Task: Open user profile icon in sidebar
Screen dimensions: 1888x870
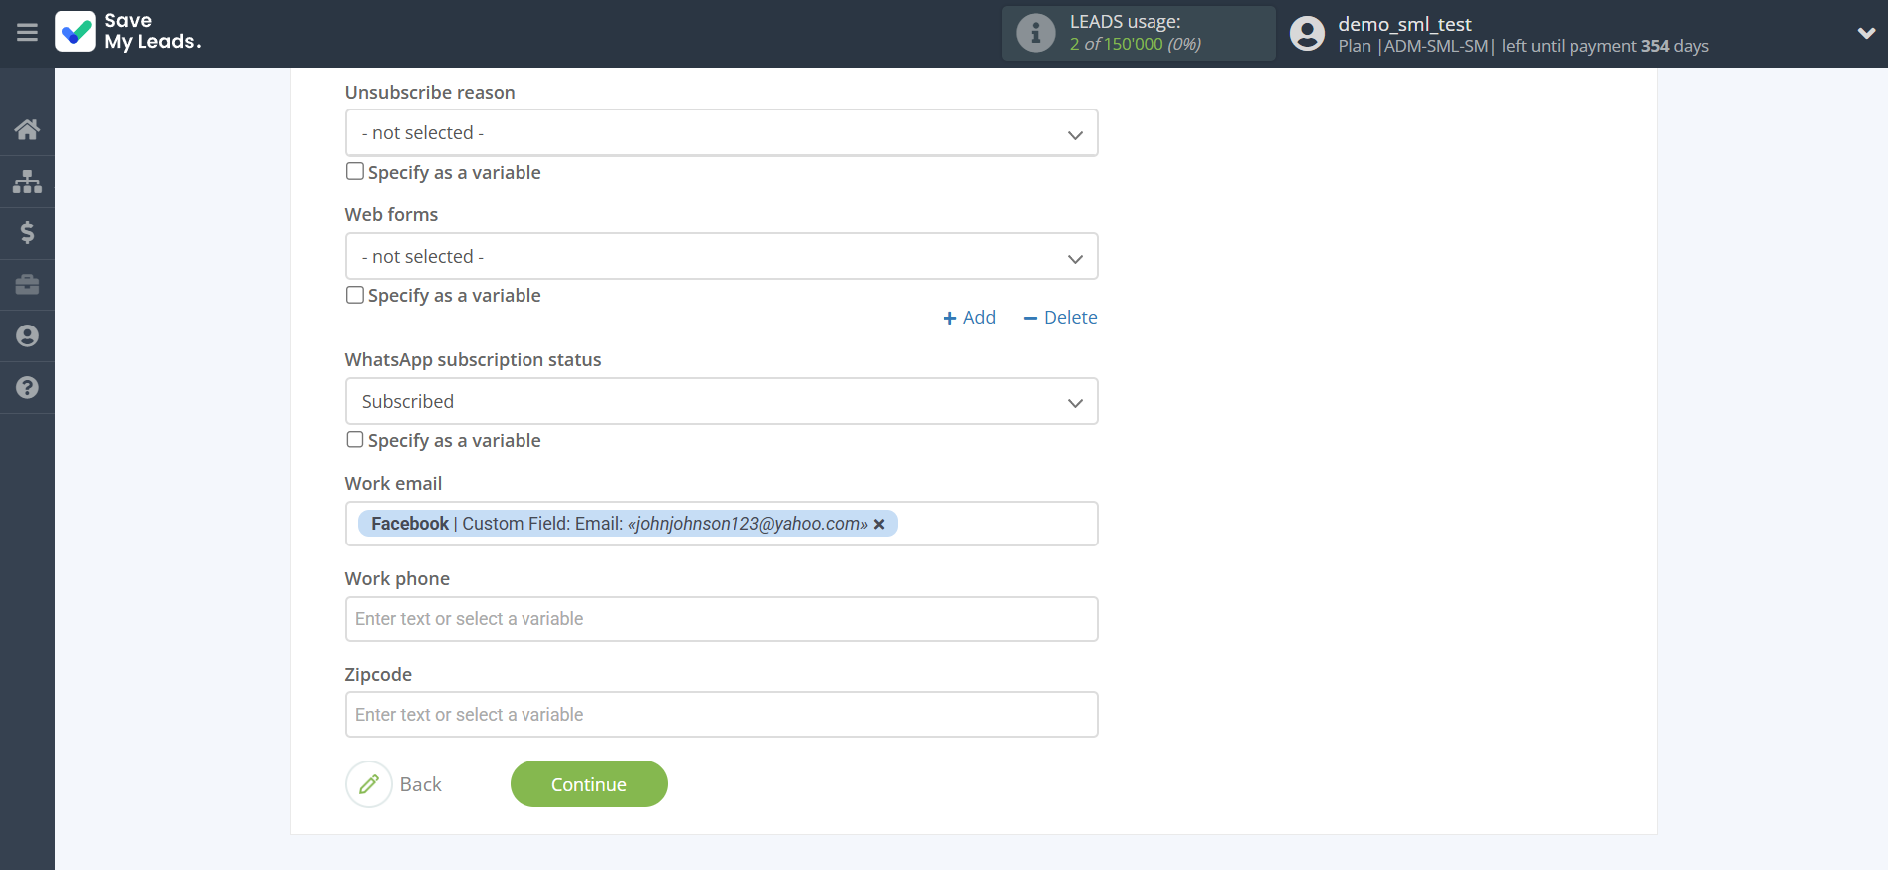Action: [27, 336]
